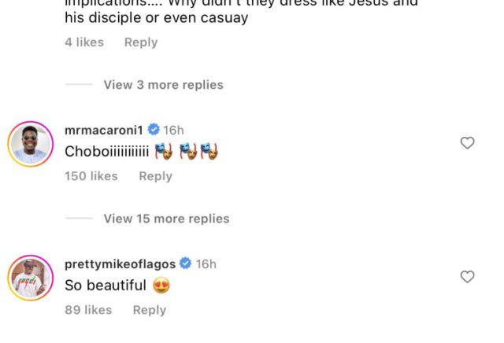The height and width of the screenshot is (343, 504).
Task: Like the mrmacaroni1 comment with heart
Action: [467, 142]
